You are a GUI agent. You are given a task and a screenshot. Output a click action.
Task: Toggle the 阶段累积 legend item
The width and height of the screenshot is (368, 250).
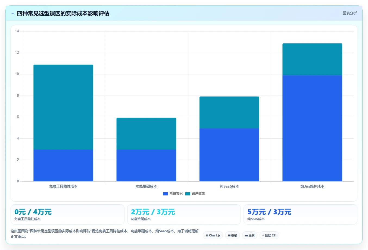pyautogui.click(x=173, y=194)
